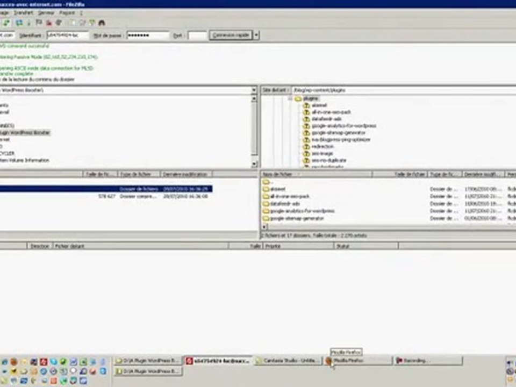Image resolution: width=516 pixels, height=387 pixels.
Task: Click the parent directory folder icon
Action: [266, 182]
